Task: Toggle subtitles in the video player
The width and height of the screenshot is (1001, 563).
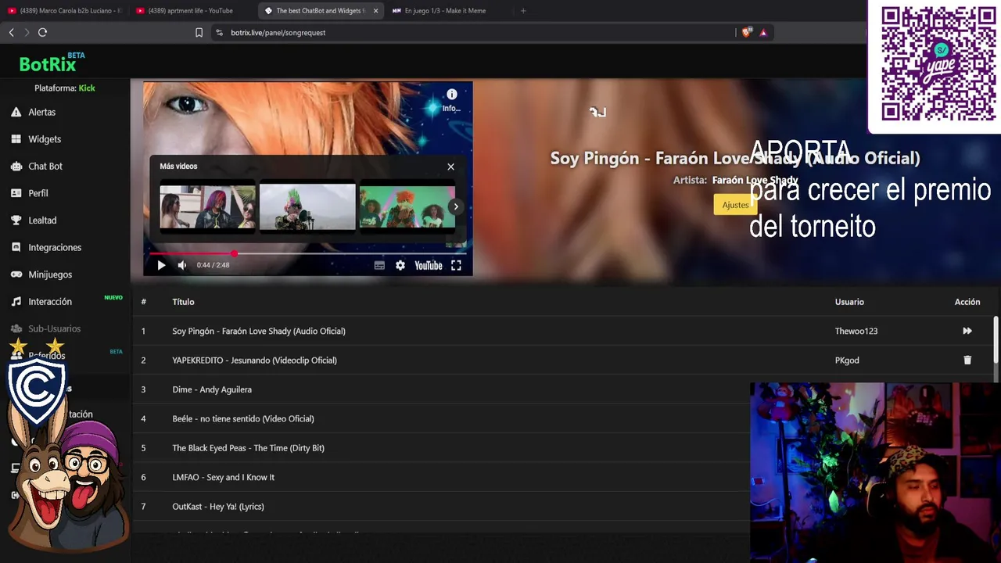Action: click(x=379, y=265)
